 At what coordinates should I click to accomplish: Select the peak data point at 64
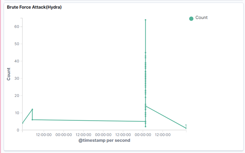(x=145, y=20)
